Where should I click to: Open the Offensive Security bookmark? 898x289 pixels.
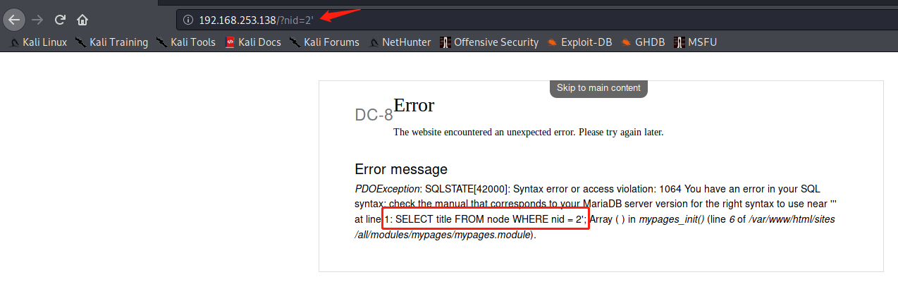click(488, 42)
